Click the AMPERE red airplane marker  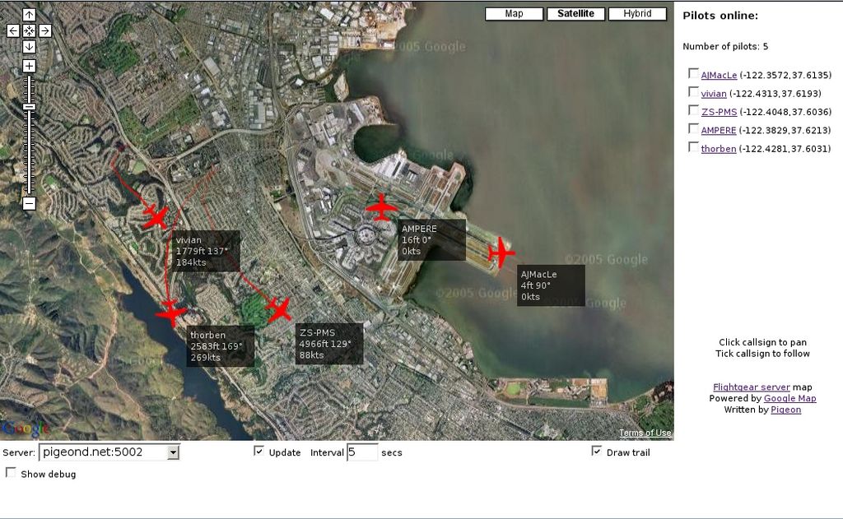(381, 207)
